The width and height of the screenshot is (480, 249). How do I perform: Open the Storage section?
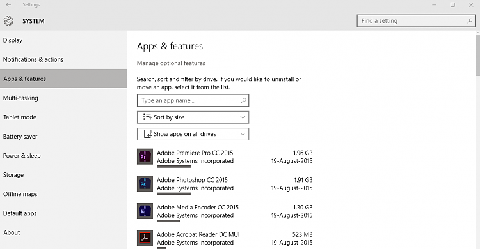point(63,175)
